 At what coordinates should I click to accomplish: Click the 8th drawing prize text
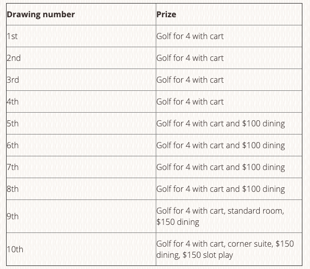click(x=221, y=189)
